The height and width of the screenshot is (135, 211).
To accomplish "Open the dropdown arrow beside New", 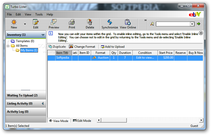I will point(25,24).
